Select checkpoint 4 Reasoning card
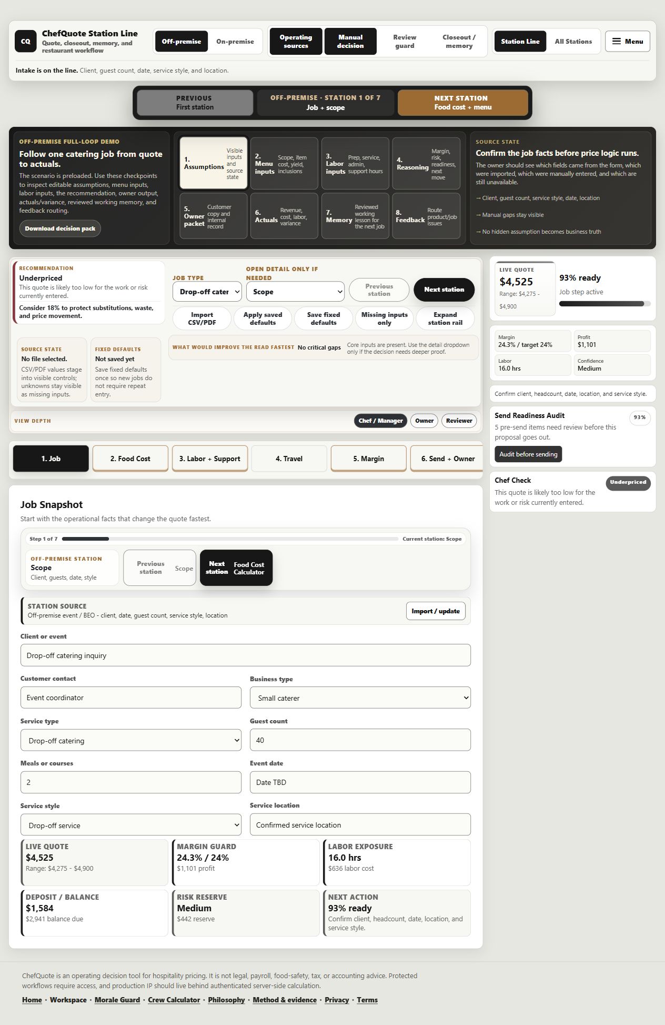665x1025 pixels. pyautogui.click(x=426, y=163)
